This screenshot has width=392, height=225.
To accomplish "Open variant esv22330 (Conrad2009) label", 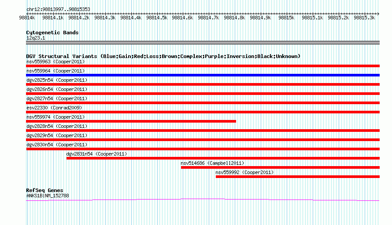I will click(x=54, y=108).
